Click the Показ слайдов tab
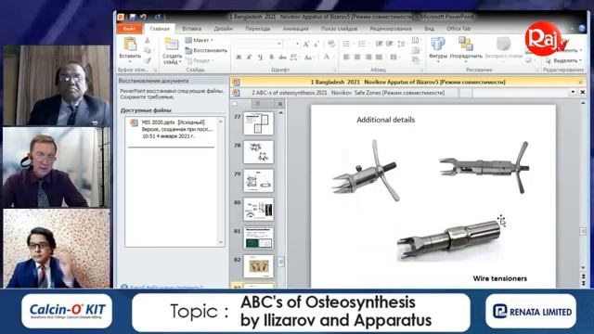The image size is (594, 334). tap(339, 29)
